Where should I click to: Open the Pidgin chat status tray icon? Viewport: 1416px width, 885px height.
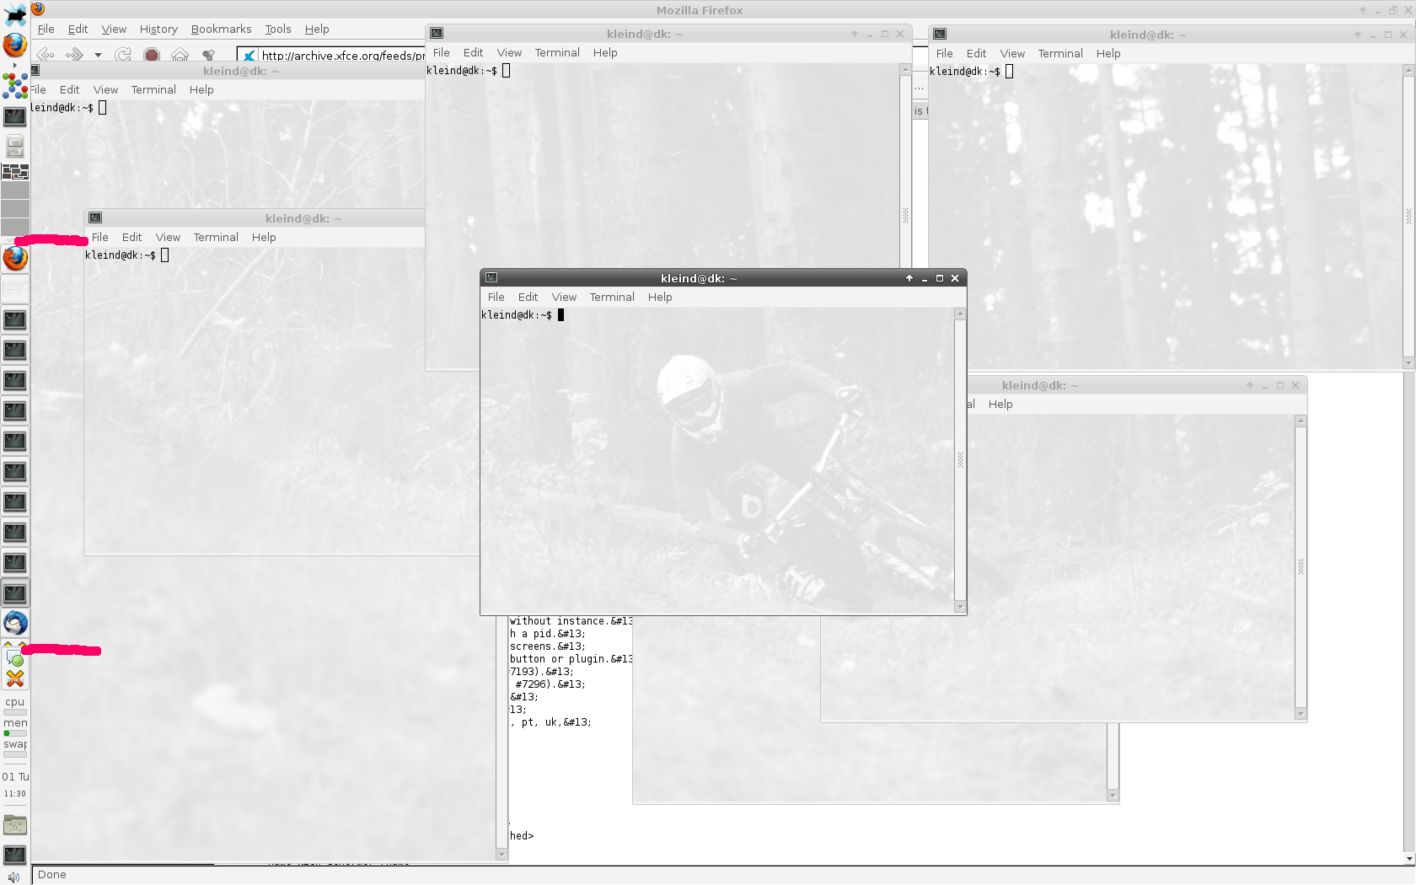(x=15, y=659)
